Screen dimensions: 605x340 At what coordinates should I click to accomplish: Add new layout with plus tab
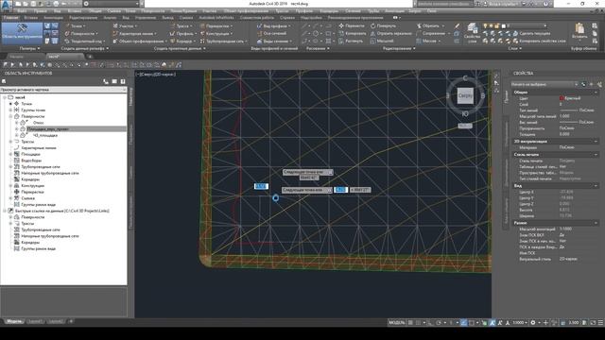(x=71, y=321)
